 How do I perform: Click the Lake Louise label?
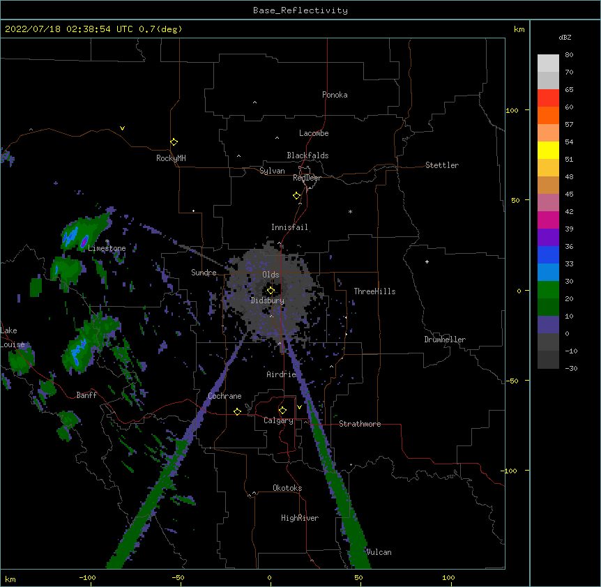pos(11,337)
